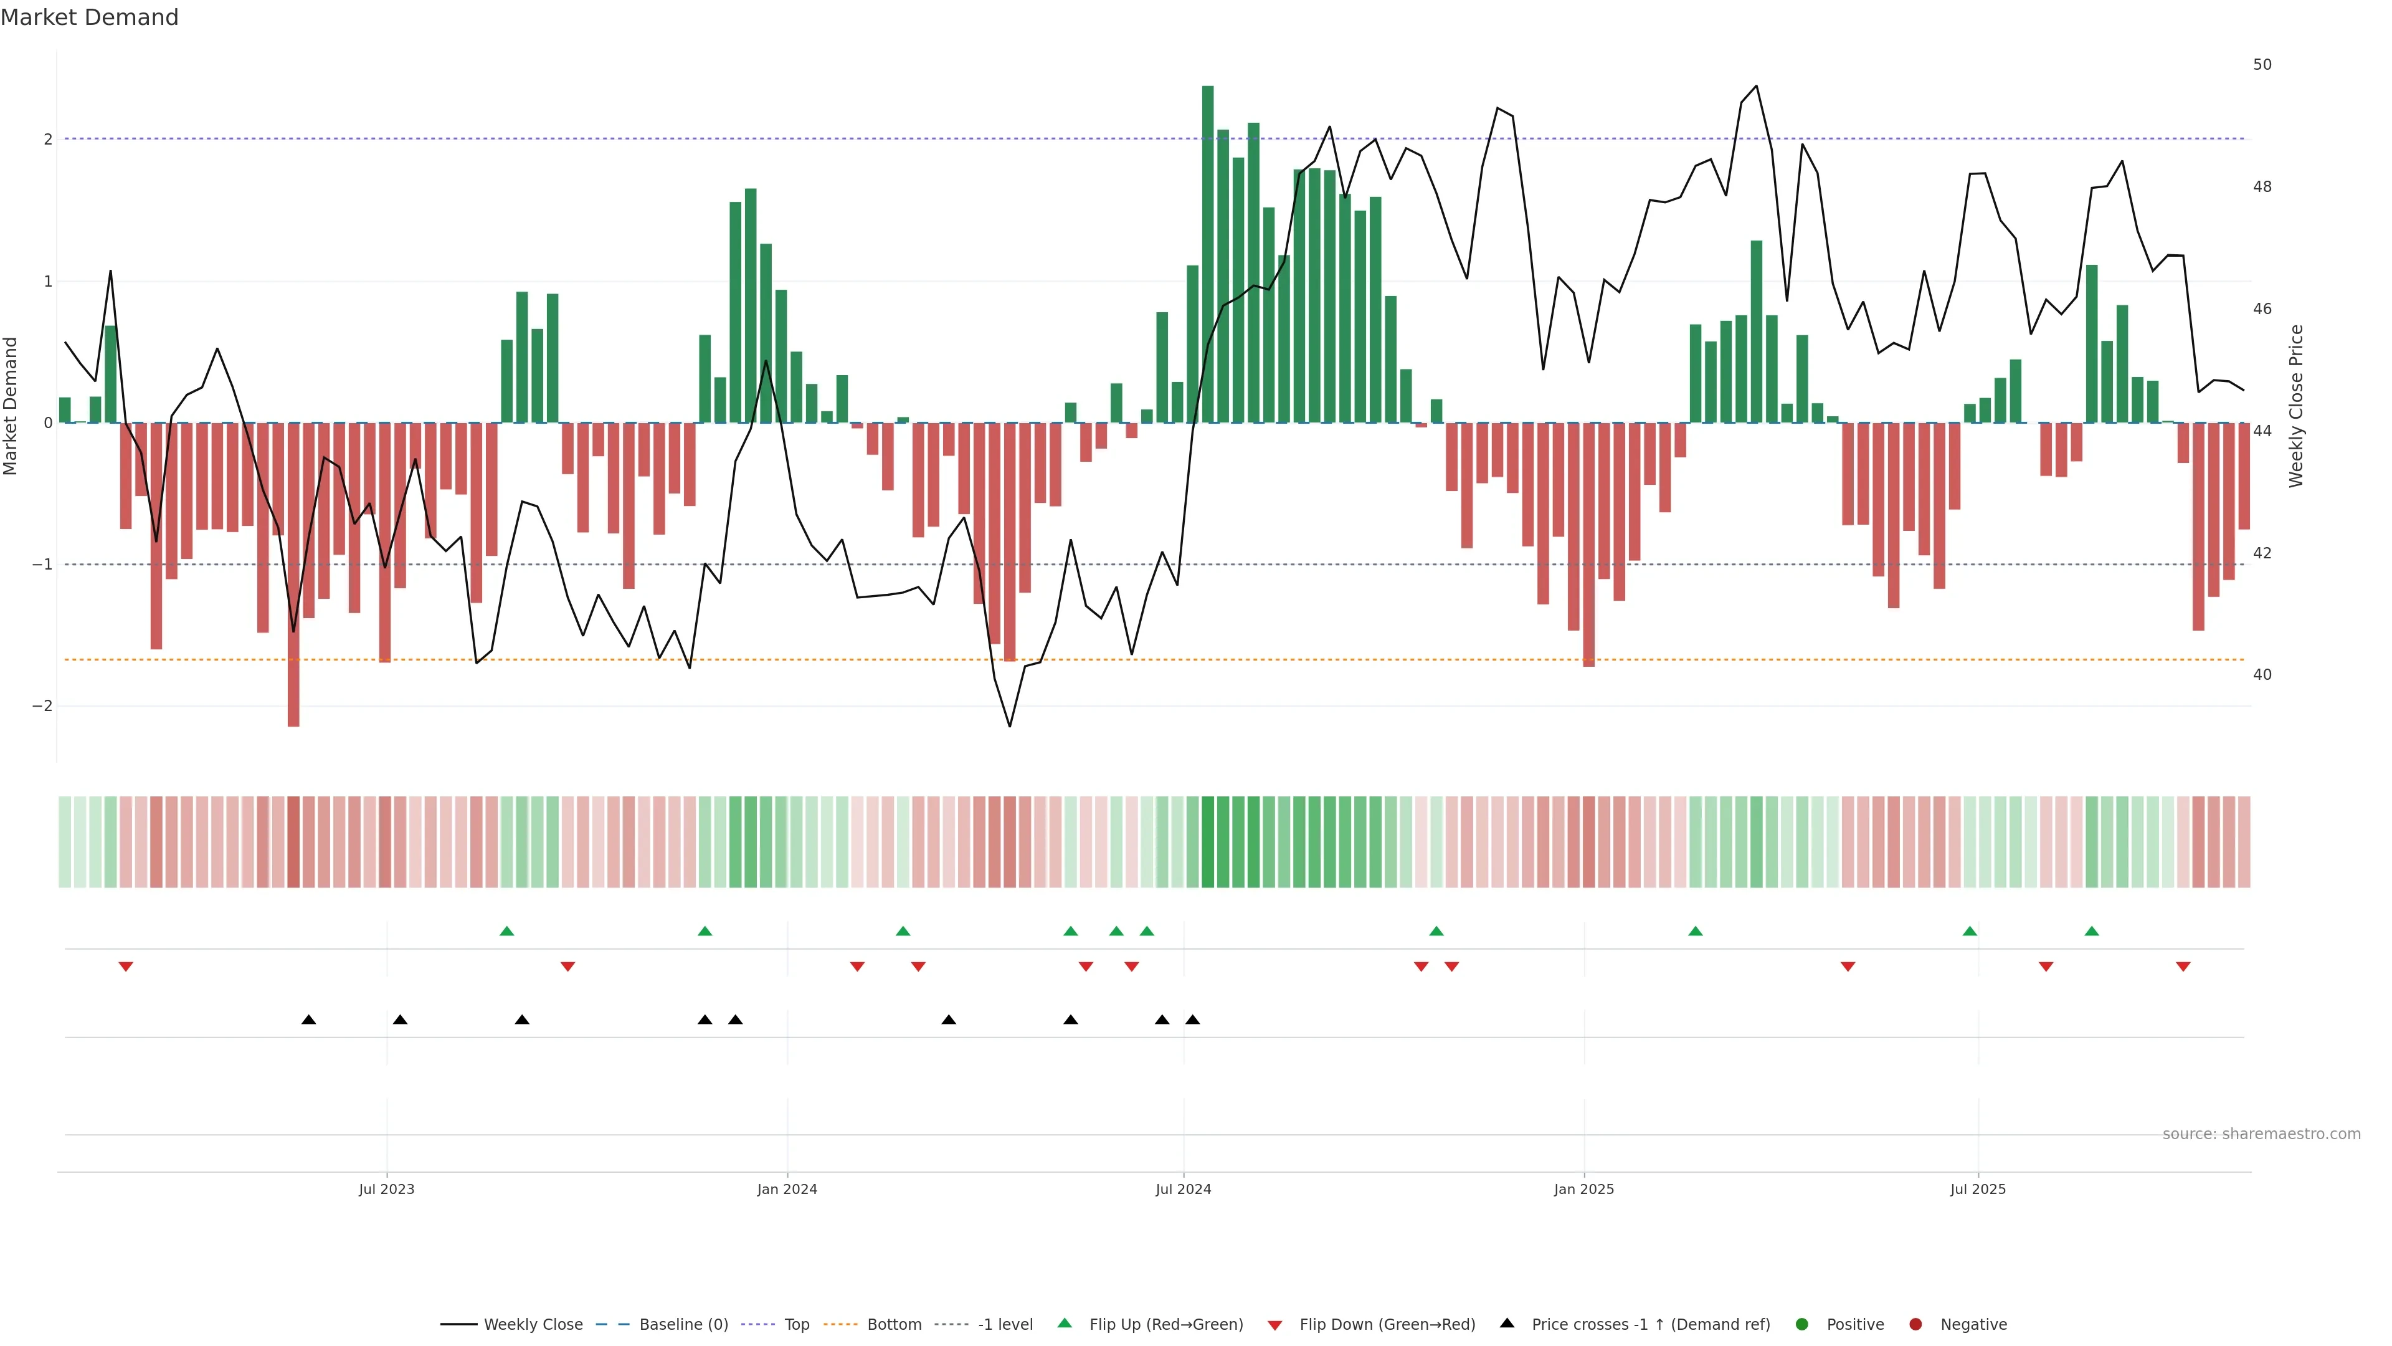The image size is (2392, 1346).
Task: Click the last green flip-up marker
Action: coord(2091,931)
